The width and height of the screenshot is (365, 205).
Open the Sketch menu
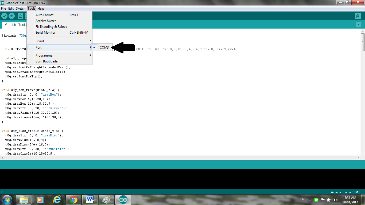point(21,9)
